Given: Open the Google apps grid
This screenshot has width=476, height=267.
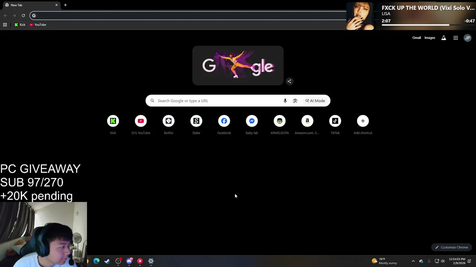Looking at the screenshot, I should [x=456, y=38].
